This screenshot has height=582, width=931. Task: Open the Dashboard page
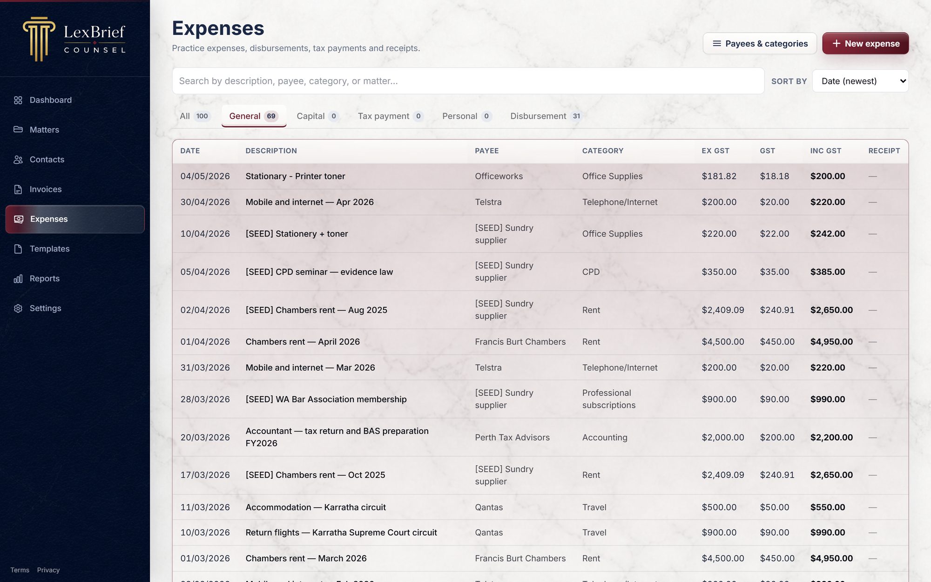point(75,100)
